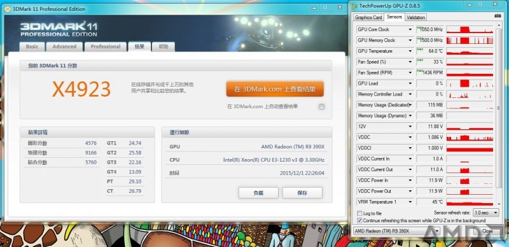Expand the VDDC Current Out dropdown
Screen dimensions: 509x247
[410, 169]
